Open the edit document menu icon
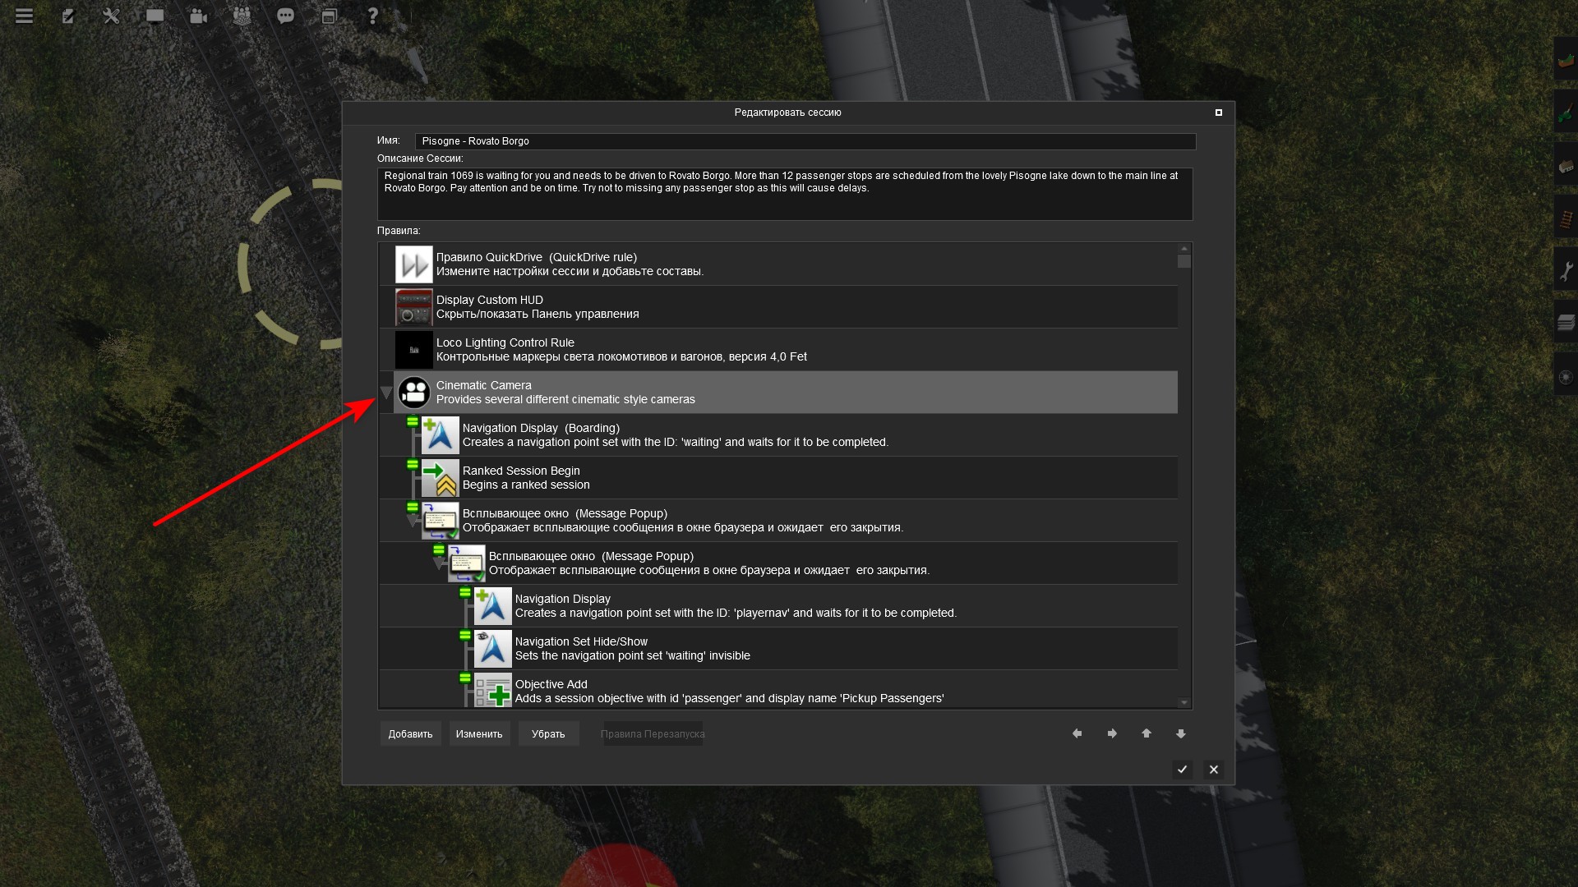 click(x=68, y=16)
